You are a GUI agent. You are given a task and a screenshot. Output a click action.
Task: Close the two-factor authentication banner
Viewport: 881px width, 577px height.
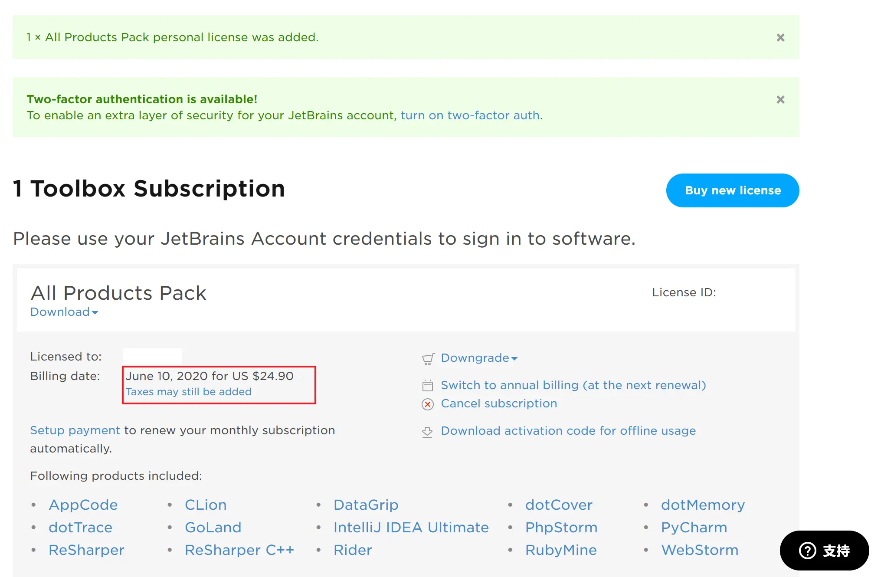[x=780, y=100]
